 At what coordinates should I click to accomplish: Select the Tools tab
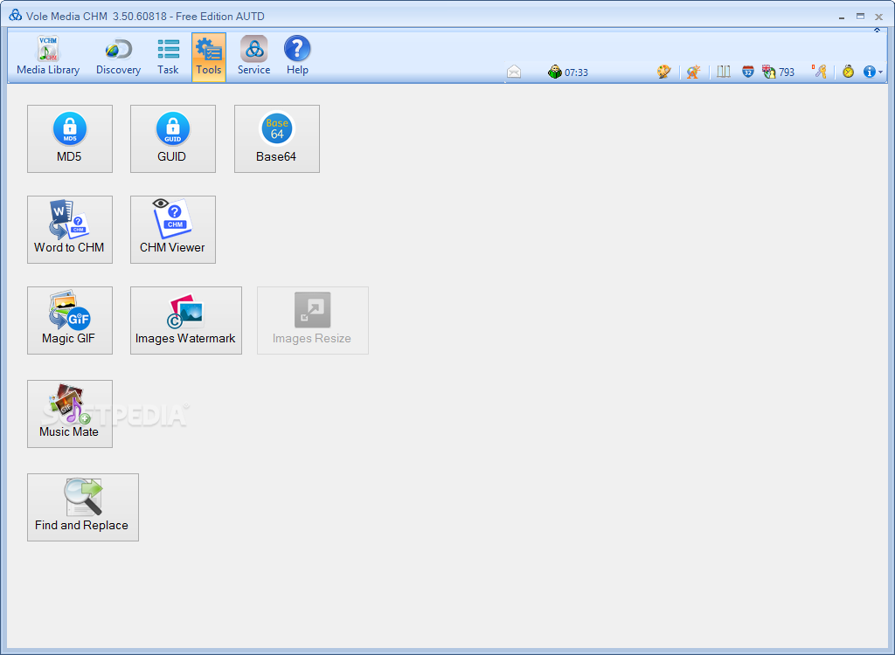[x=209, y=57]
